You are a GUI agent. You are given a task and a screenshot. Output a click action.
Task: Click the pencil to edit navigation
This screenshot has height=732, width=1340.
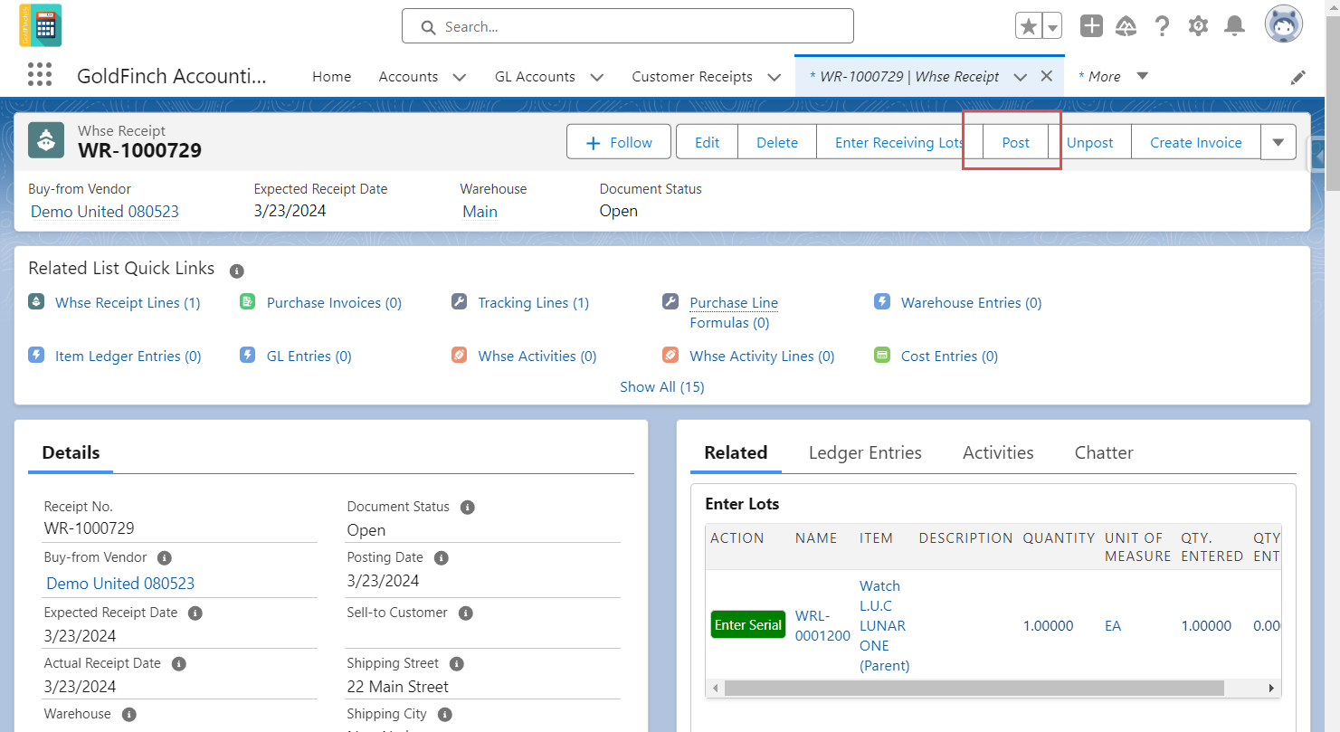coord(1298,78)
